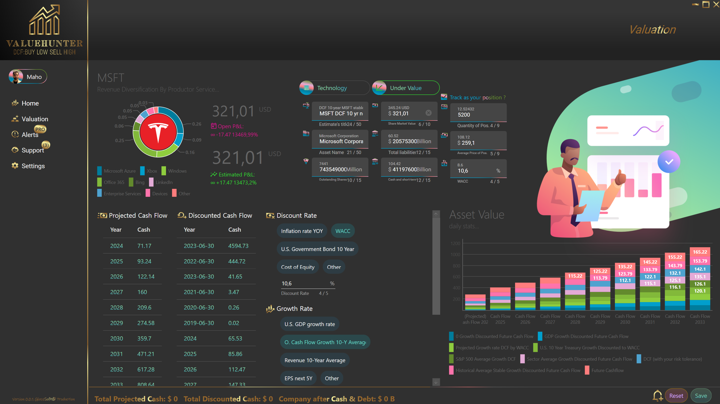Click the Average Price of Pos. field
This screenshot has width=720, height=404.
coord(478,140)
